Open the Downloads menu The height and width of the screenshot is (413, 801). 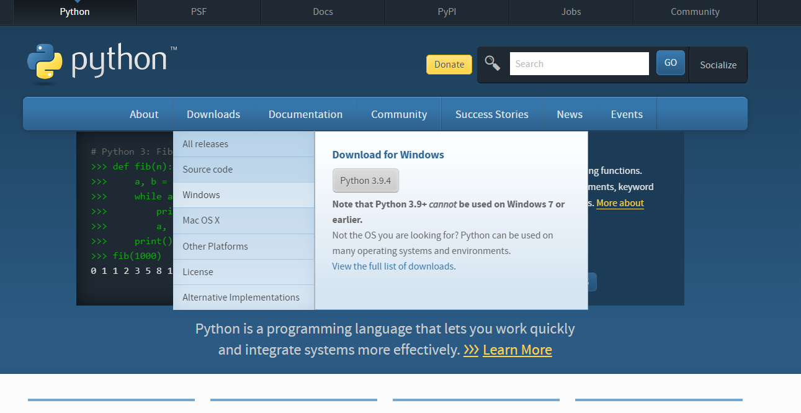[x=213, y=114]
